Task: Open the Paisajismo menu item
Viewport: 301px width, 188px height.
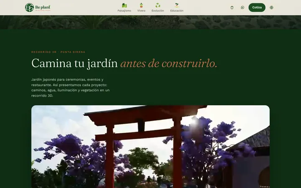Action: coord(124,8)
